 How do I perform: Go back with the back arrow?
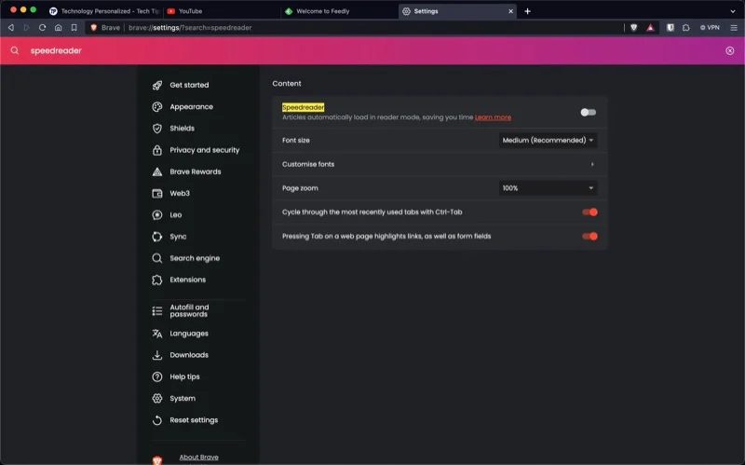click(x=11, y=28)
